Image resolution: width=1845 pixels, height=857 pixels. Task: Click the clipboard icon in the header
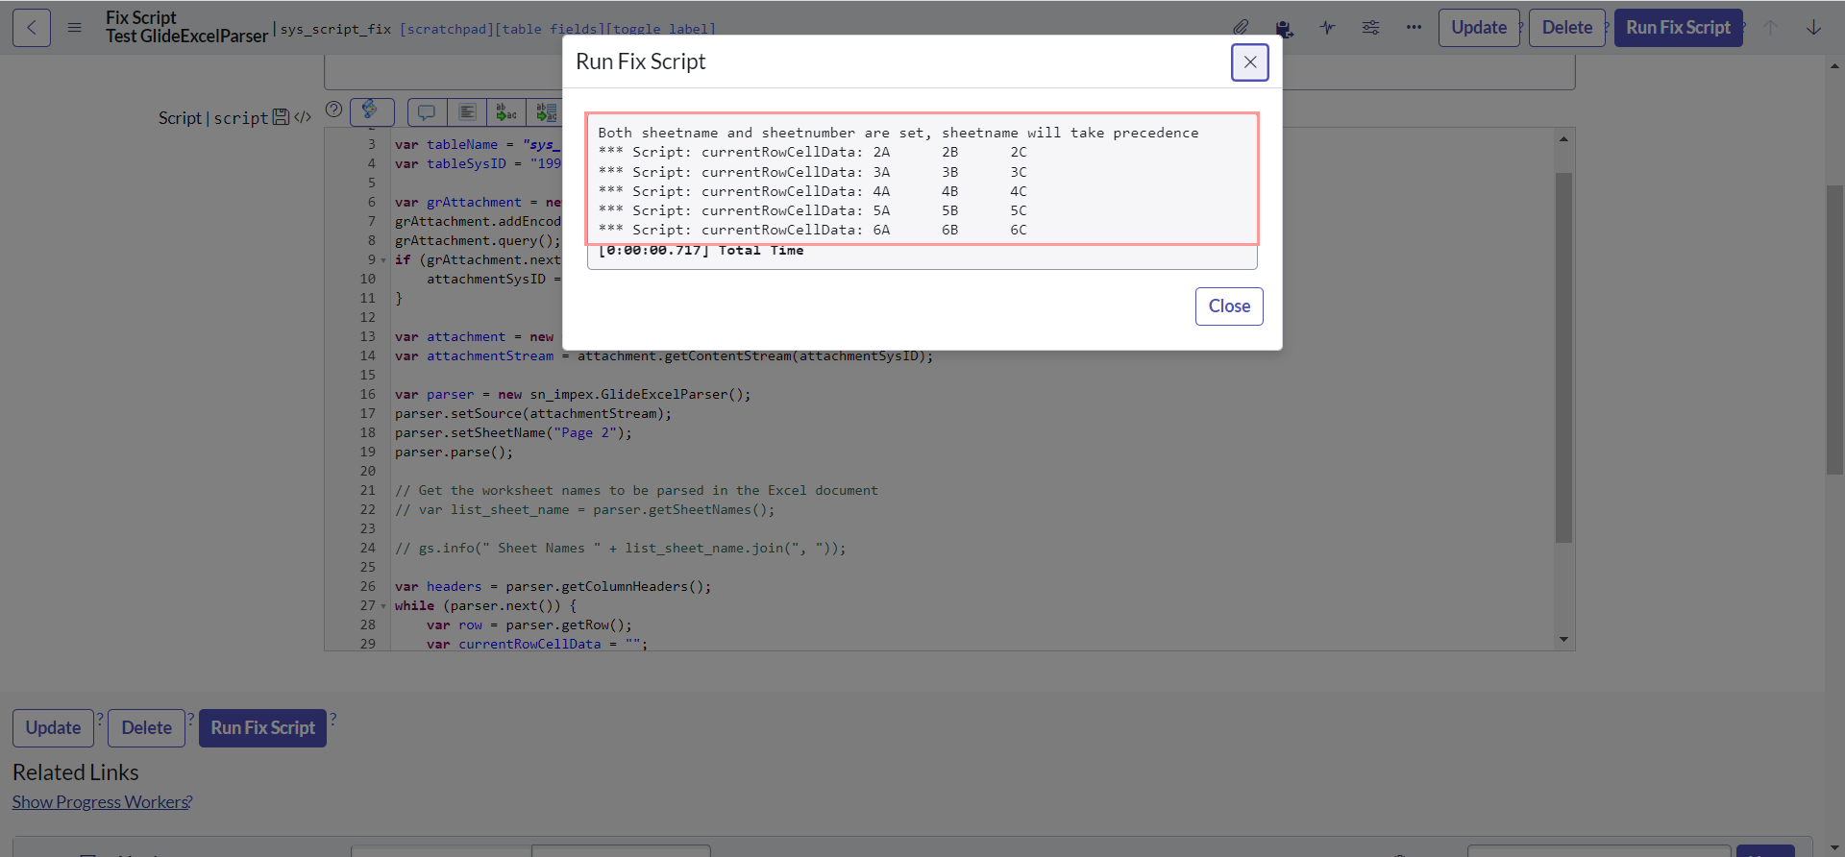(1284, 28)
